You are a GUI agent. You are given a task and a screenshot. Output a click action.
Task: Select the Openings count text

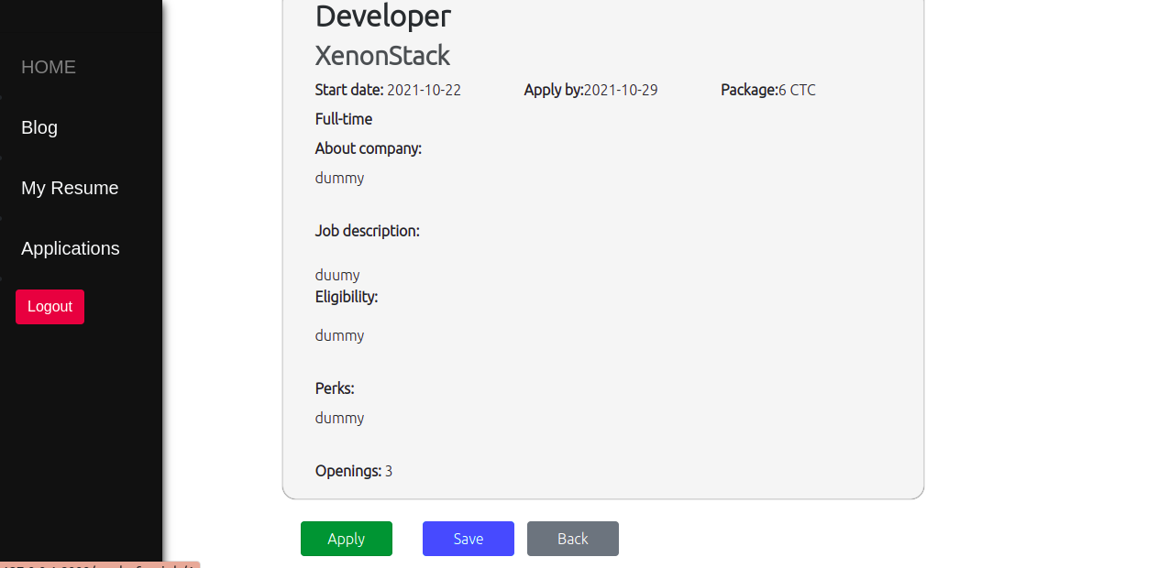[353, 471]
